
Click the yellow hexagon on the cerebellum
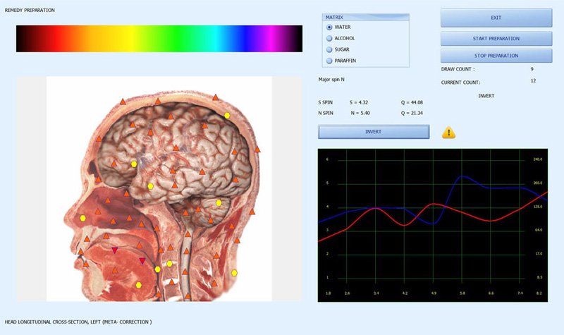coord(219,203)
